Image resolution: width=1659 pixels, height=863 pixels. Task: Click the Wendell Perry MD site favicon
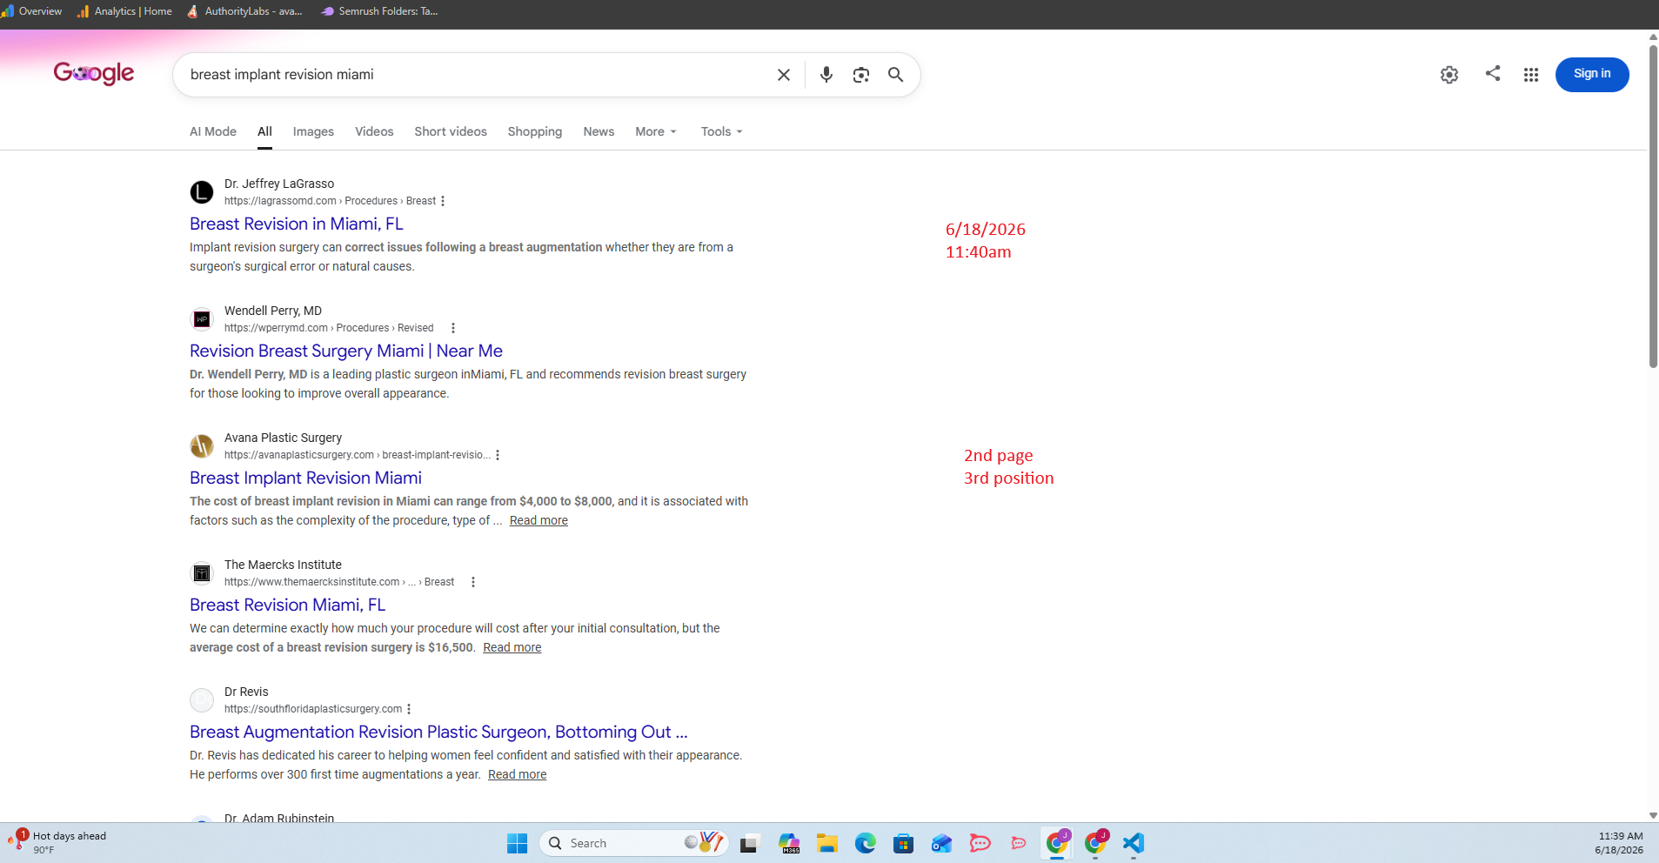point(202,319)
